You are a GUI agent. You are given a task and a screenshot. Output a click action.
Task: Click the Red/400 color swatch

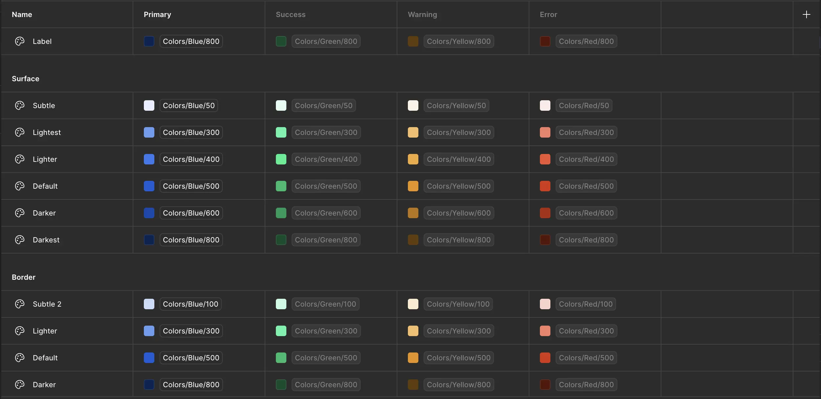point(545,159)
